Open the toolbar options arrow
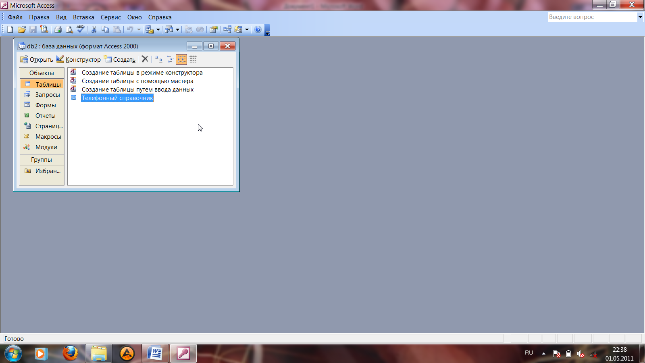The height and width of the screenshot is (363, 645). point(267,30)
